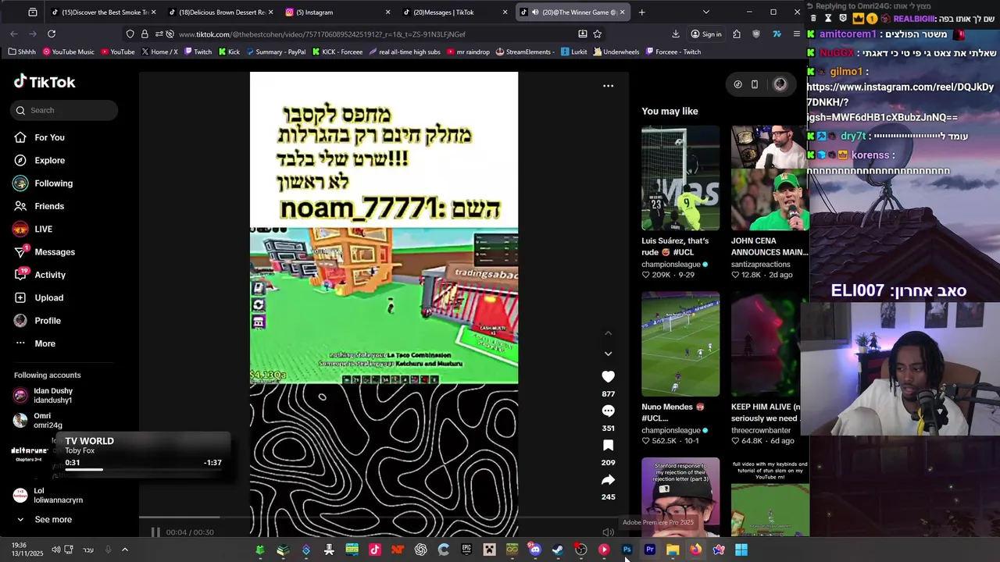Open the Windows Start menu
This screenshot has width=1000, height=562.
pos(741,550)
